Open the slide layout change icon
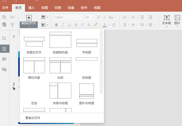Screen dimensions: 182x126 (43, 17)
